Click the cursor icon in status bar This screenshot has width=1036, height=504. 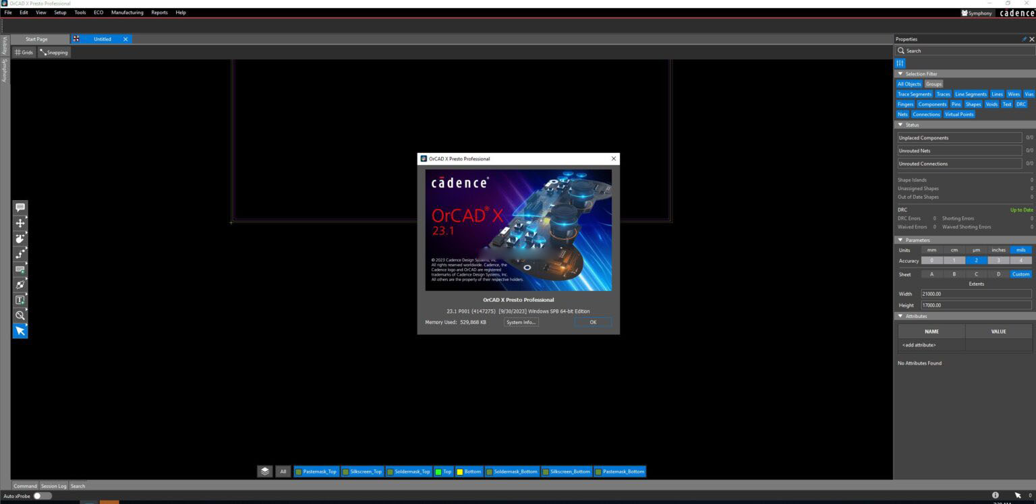[1018, 496]
